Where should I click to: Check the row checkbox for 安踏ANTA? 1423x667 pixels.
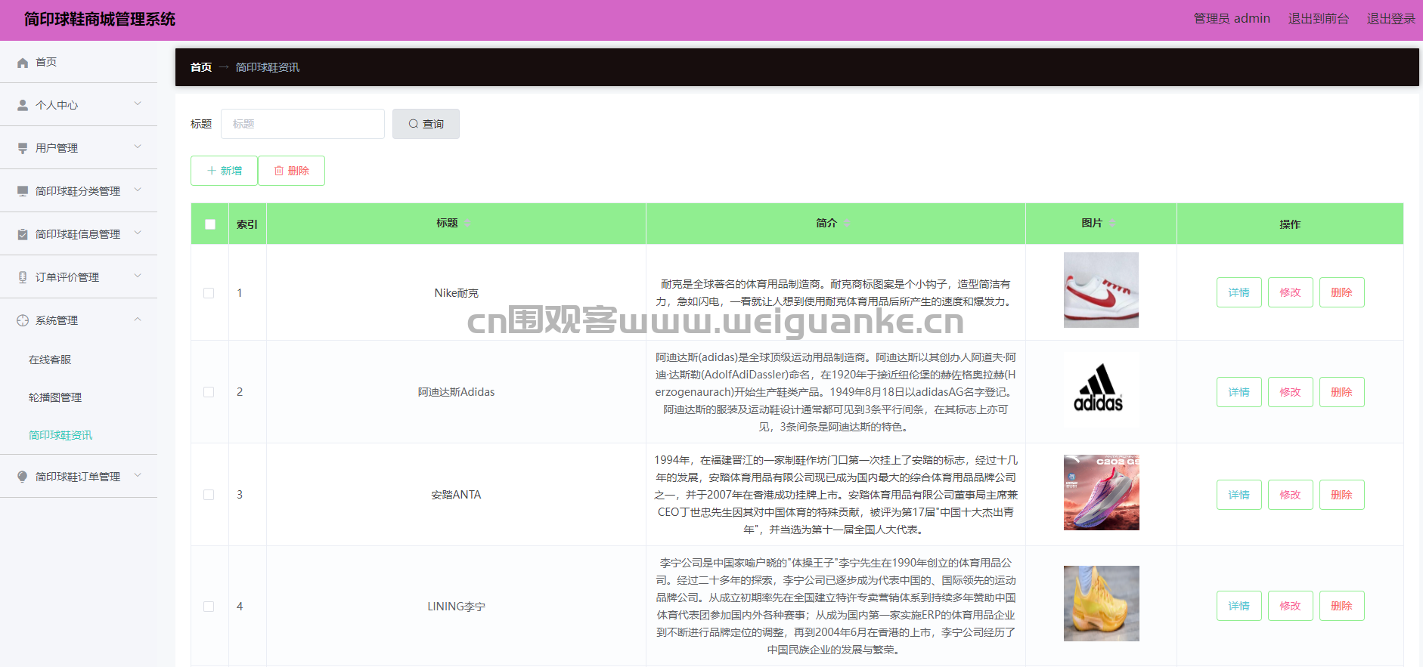(x=209, y=495)
